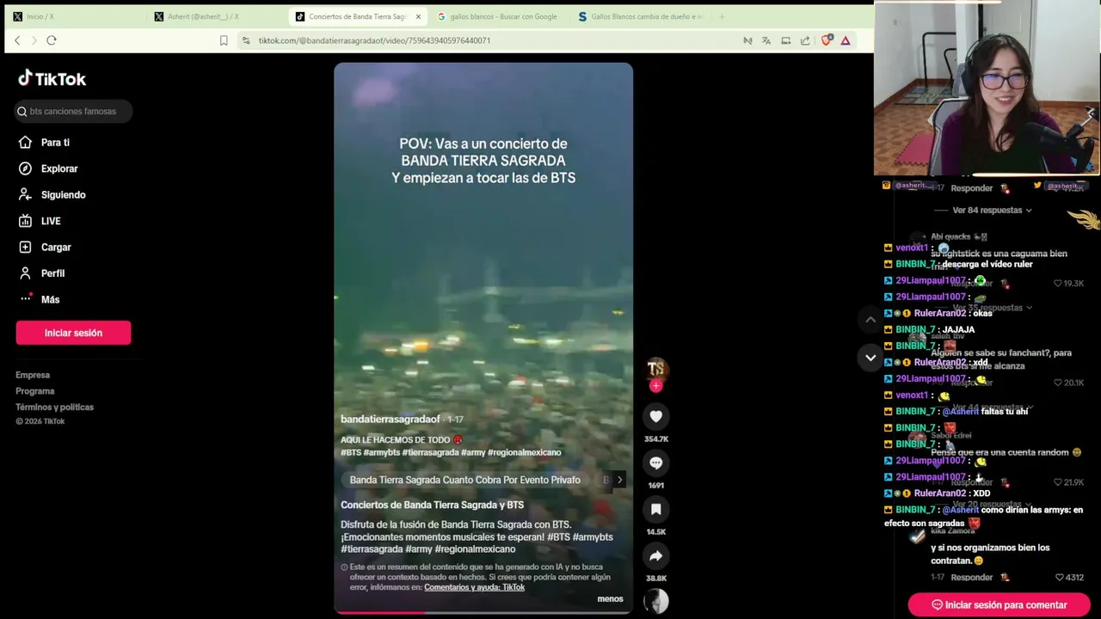This screenshot has width=1101, height=619.
Task: Expand Programa footer section
Action: coord(35,391)
